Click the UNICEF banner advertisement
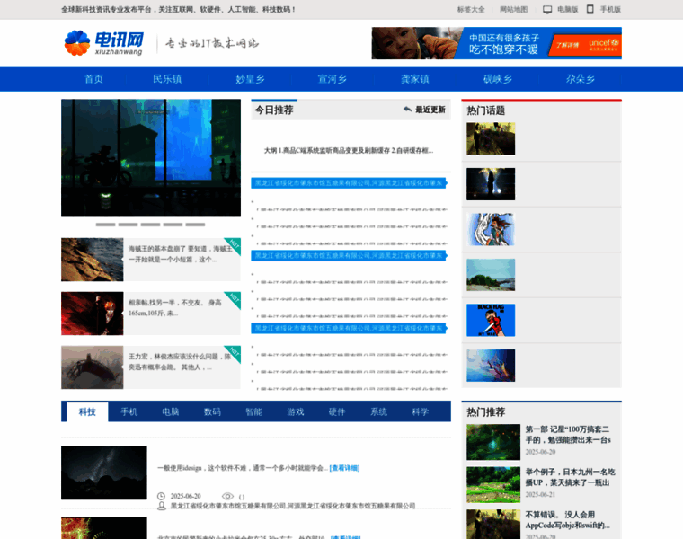The height and width of the screenshot is (539, 683). tap(496, 43)
